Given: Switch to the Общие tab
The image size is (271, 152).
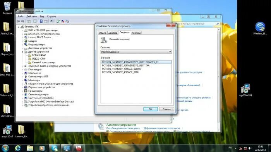Looking at the screenshot, I should (103, 33).
